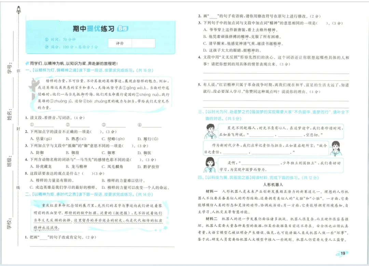Click the answer blank after ③
The width and height of the screenshot is (369, 266).
click(116, 125)
